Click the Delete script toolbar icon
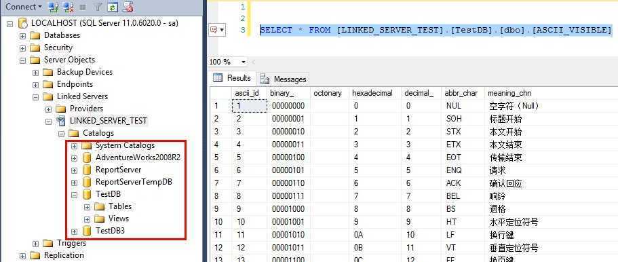The width and height of the screenshot is (618, 262). coord(127,7)
